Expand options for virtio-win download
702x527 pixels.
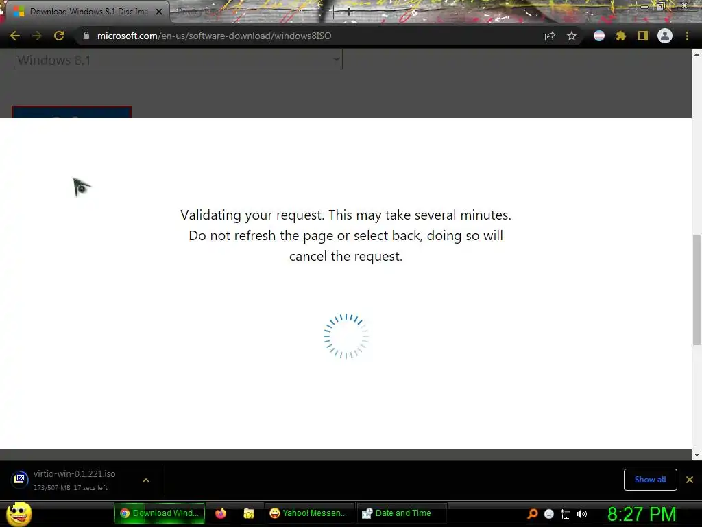pyautogui.click(x=146, y=480)
